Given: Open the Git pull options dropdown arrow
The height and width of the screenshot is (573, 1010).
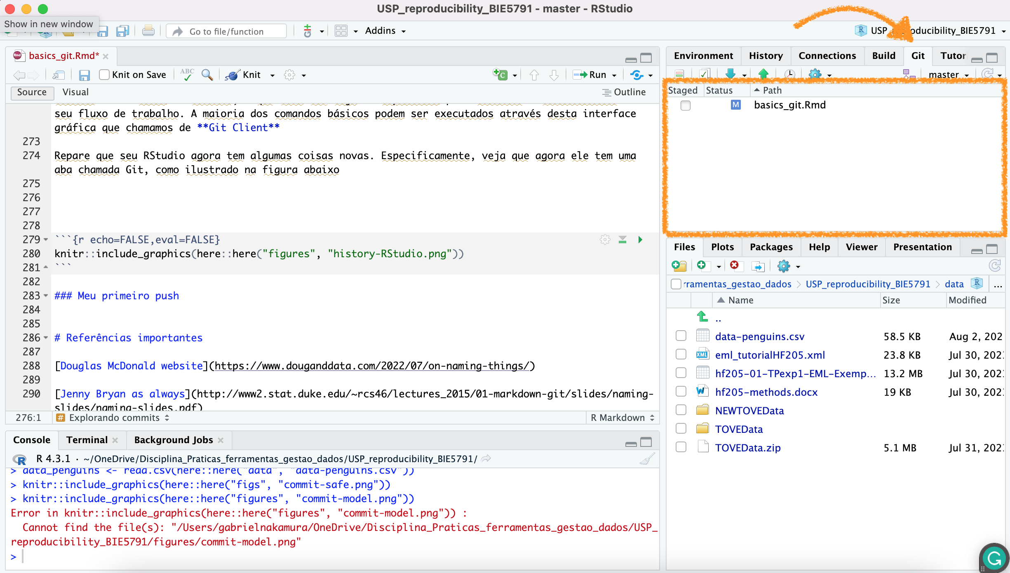Looking at the screenshot, I should pyautogui.click(x=744, y=75).
